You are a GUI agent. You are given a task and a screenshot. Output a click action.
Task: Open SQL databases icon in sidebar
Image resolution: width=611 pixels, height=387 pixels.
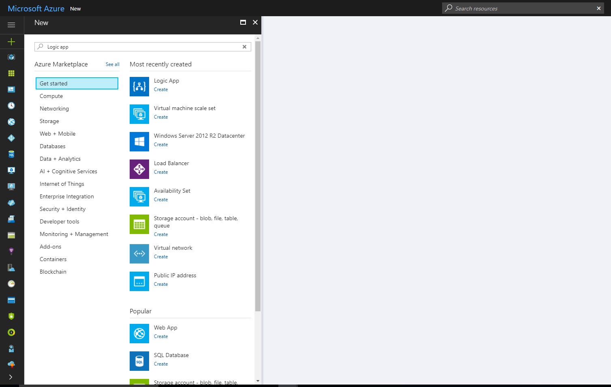coord(11,154)
